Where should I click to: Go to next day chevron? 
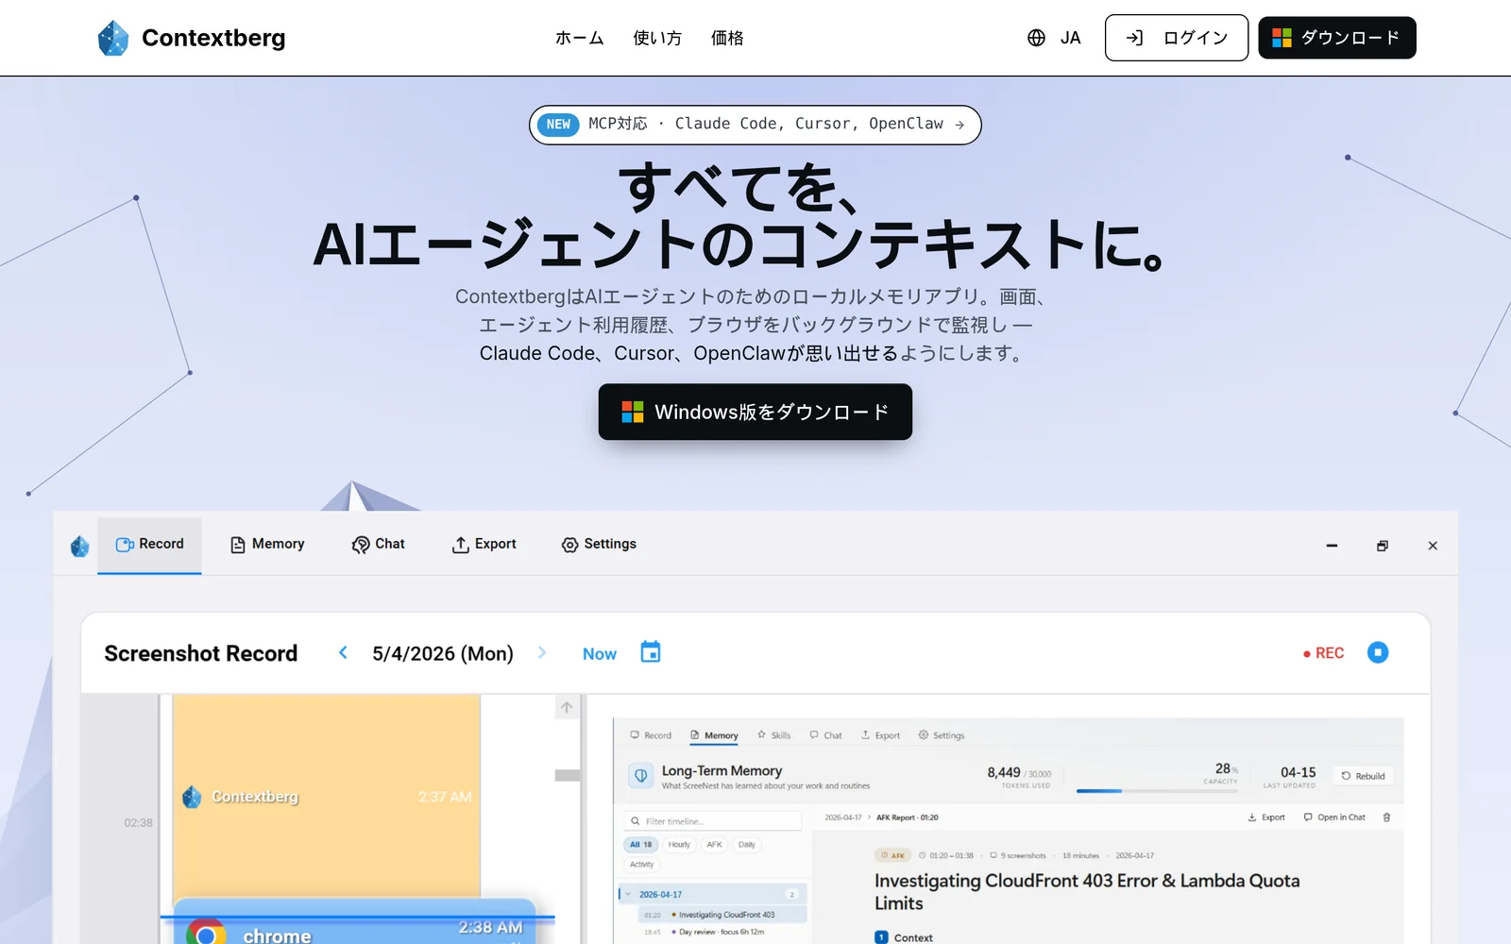point(542,652)
